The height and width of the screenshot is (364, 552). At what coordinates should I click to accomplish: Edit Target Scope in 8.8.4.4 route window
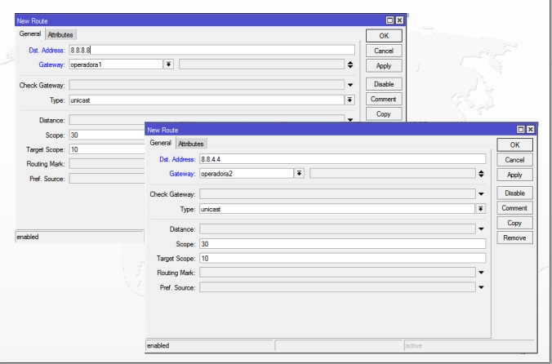tap(342, 258)
